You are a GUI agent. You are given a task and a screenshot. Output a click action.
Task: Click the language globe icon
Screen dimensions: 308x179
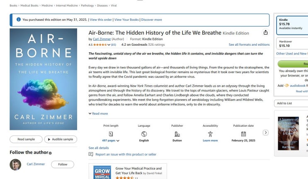point(144,134)
